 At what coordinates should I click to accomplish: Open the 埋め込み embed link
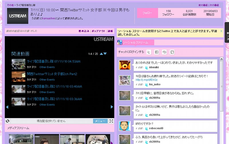click(x=84, y=31)
